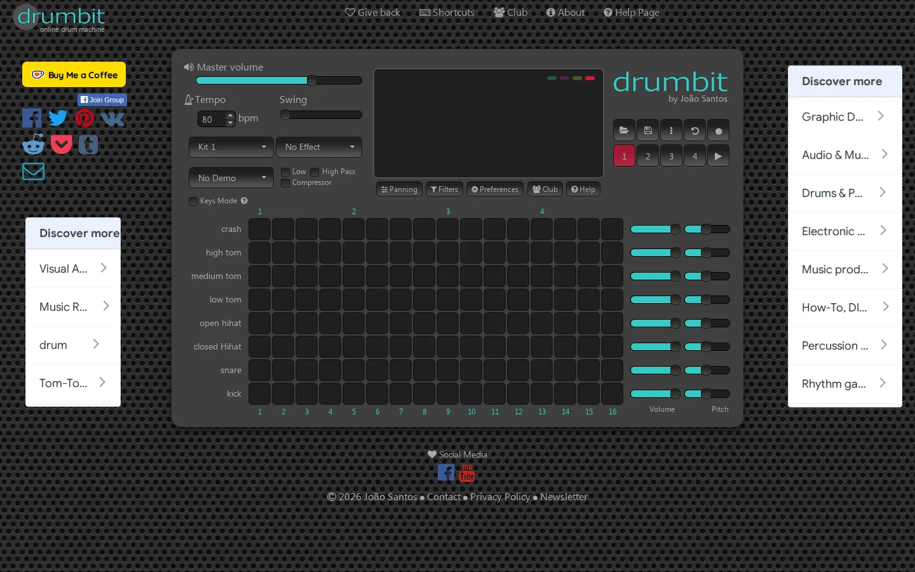
Task: Expand Drums & P... entry
Action: 844,193
